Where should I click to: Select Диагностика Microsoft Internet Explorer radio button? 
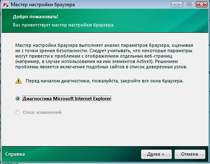[x=18, y=99]
